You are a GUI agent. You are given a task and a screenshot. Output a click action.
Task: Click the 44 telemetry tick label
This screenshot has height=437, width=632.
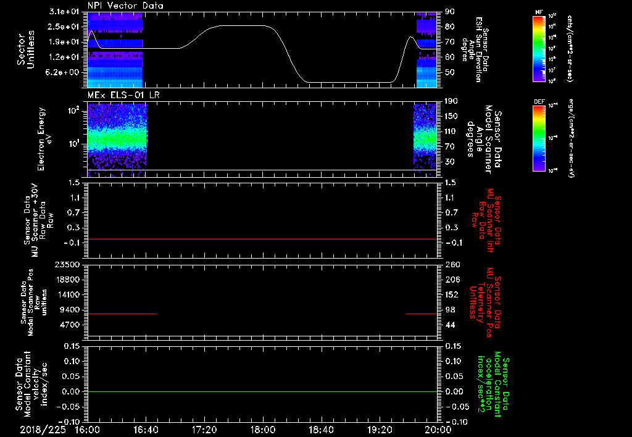[x=450, y=325]
